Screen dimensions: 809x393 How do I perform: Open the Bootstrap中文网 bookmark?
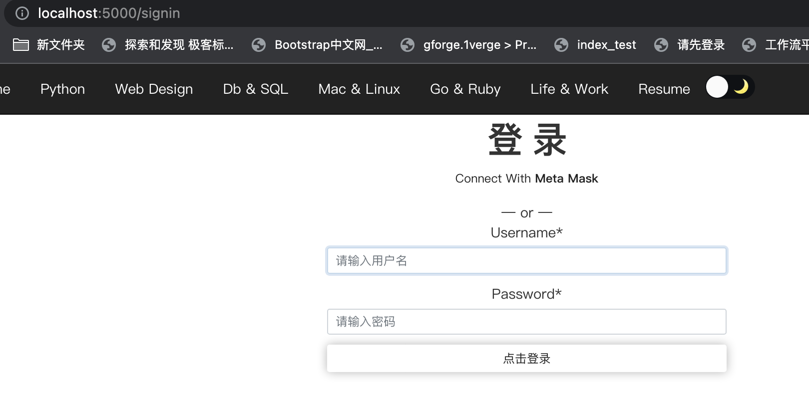[x=317, y=45]
